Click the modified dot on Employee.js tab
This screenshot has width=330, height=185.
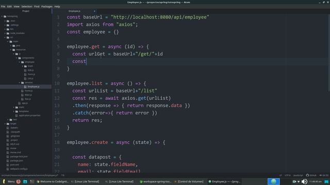(x=94, y=11)
